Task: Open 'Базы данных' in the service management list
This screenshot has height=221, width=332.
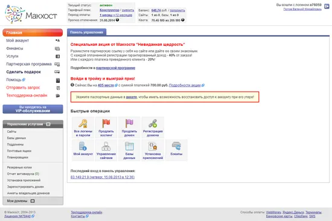Action: click(x=16, y=138)
